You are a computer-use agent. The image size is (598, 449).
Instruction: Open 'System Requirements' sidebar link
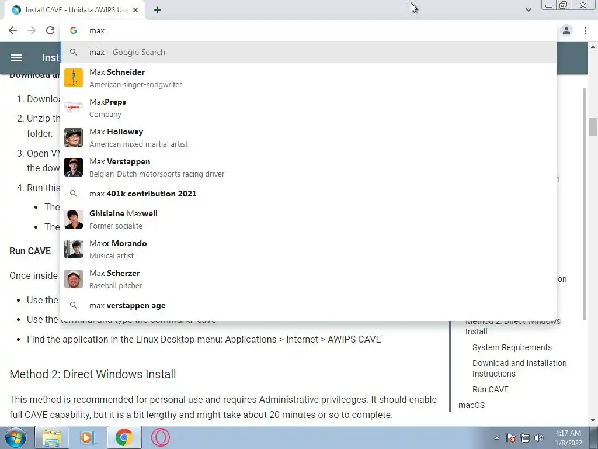pos(512,347)
